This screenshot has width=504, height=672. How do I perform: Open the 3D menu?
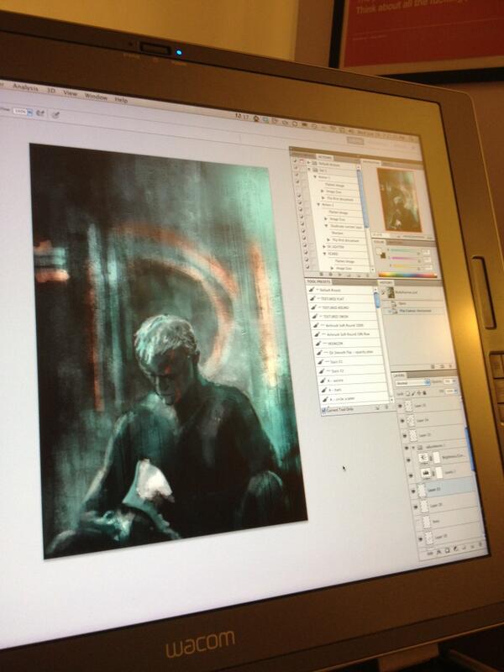tap(51, 91)
